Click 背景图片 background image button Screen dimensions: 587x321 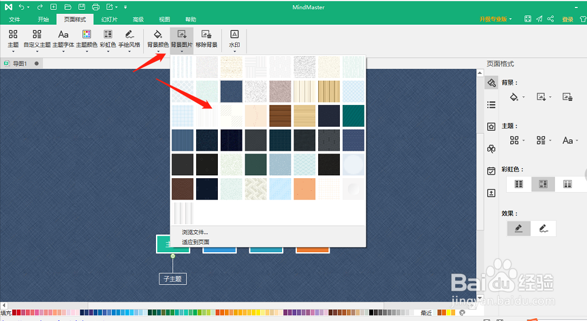[x=182, y=40]
